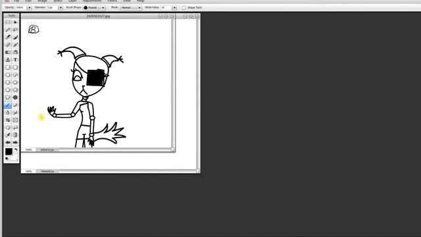Screen dimensions: 421x237
Task: Open the Adjustments menu
Action: tap(92, 1)
